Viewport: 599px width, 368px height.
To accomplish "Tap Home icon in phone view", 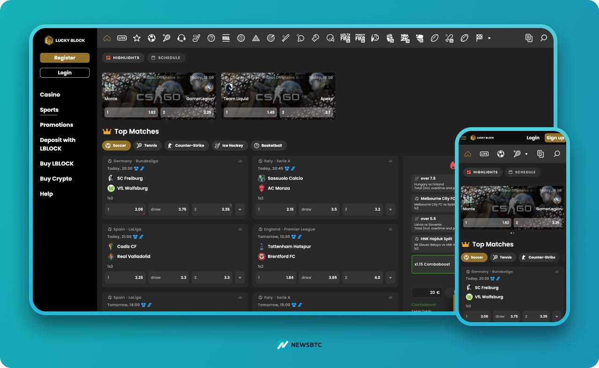I will [x=468, y=154].
